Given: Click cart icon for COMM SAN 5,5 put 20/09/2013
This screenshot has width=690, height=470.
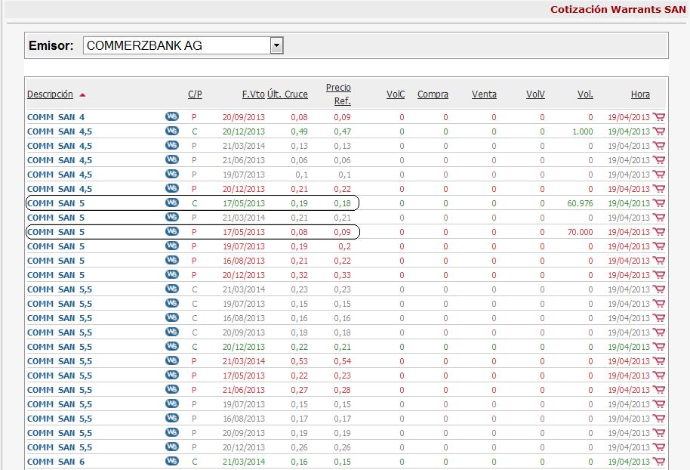Looking at the screenshot, I should point(659,432).
